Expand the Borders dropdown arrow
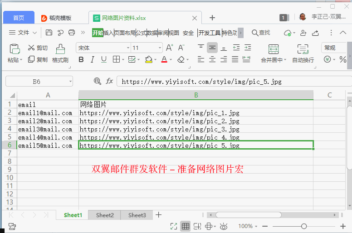The image size is (352, 233). click(x=123, y=60)
